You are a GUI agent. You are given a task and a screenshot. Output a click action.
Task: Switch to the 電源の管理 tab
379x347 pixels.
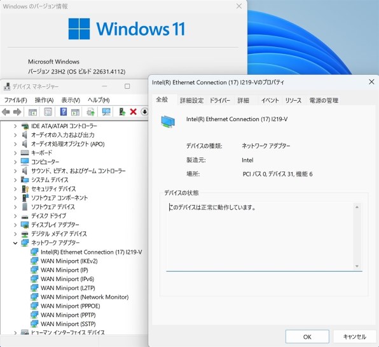click(324, 101)
